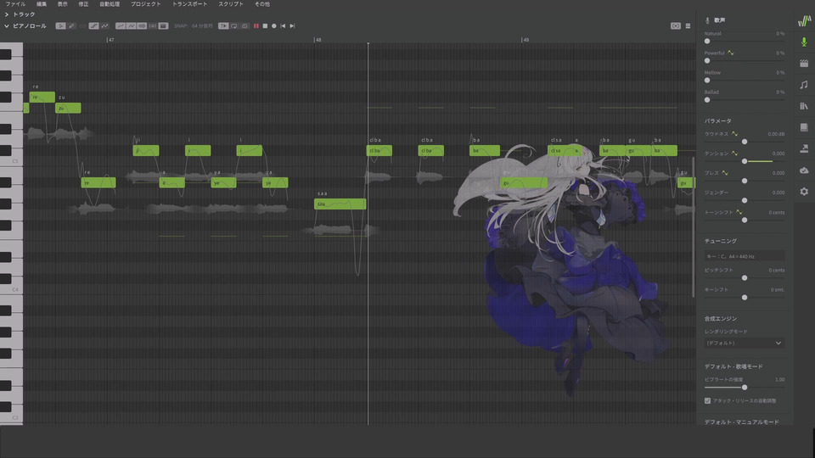
Task: Open the piano roll hamburger menu
Action: tap(688, 26)
